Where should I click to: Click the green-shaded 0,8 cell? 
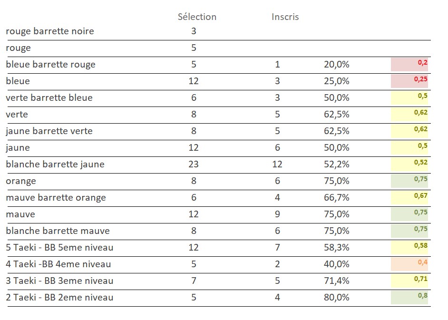click(x=409, y=297)
